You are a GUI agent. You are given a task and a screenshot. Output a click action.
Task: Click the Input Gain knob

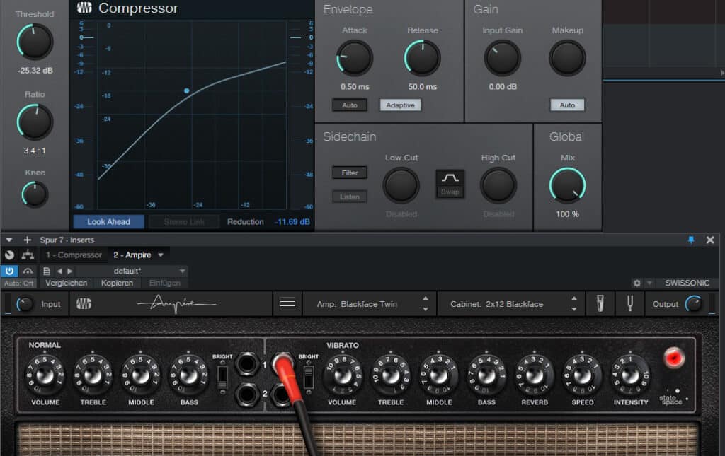click(503, 58)
